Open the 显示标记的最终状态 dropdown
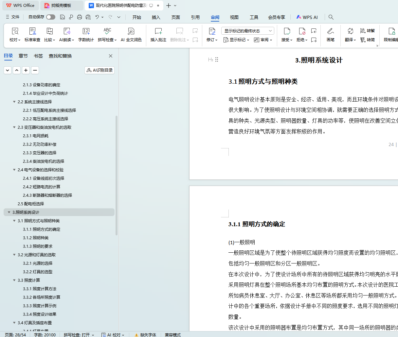Screen dimensions: 398x337 click(248, 31)
